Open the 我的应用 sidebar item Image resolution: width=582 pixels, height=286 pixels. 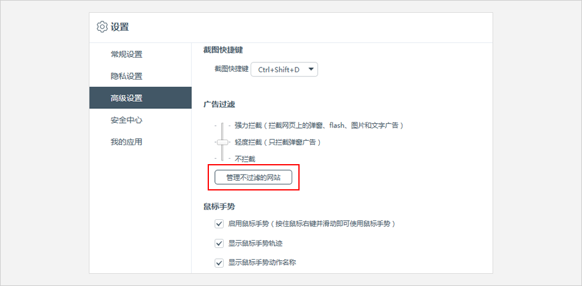(126, 142)
